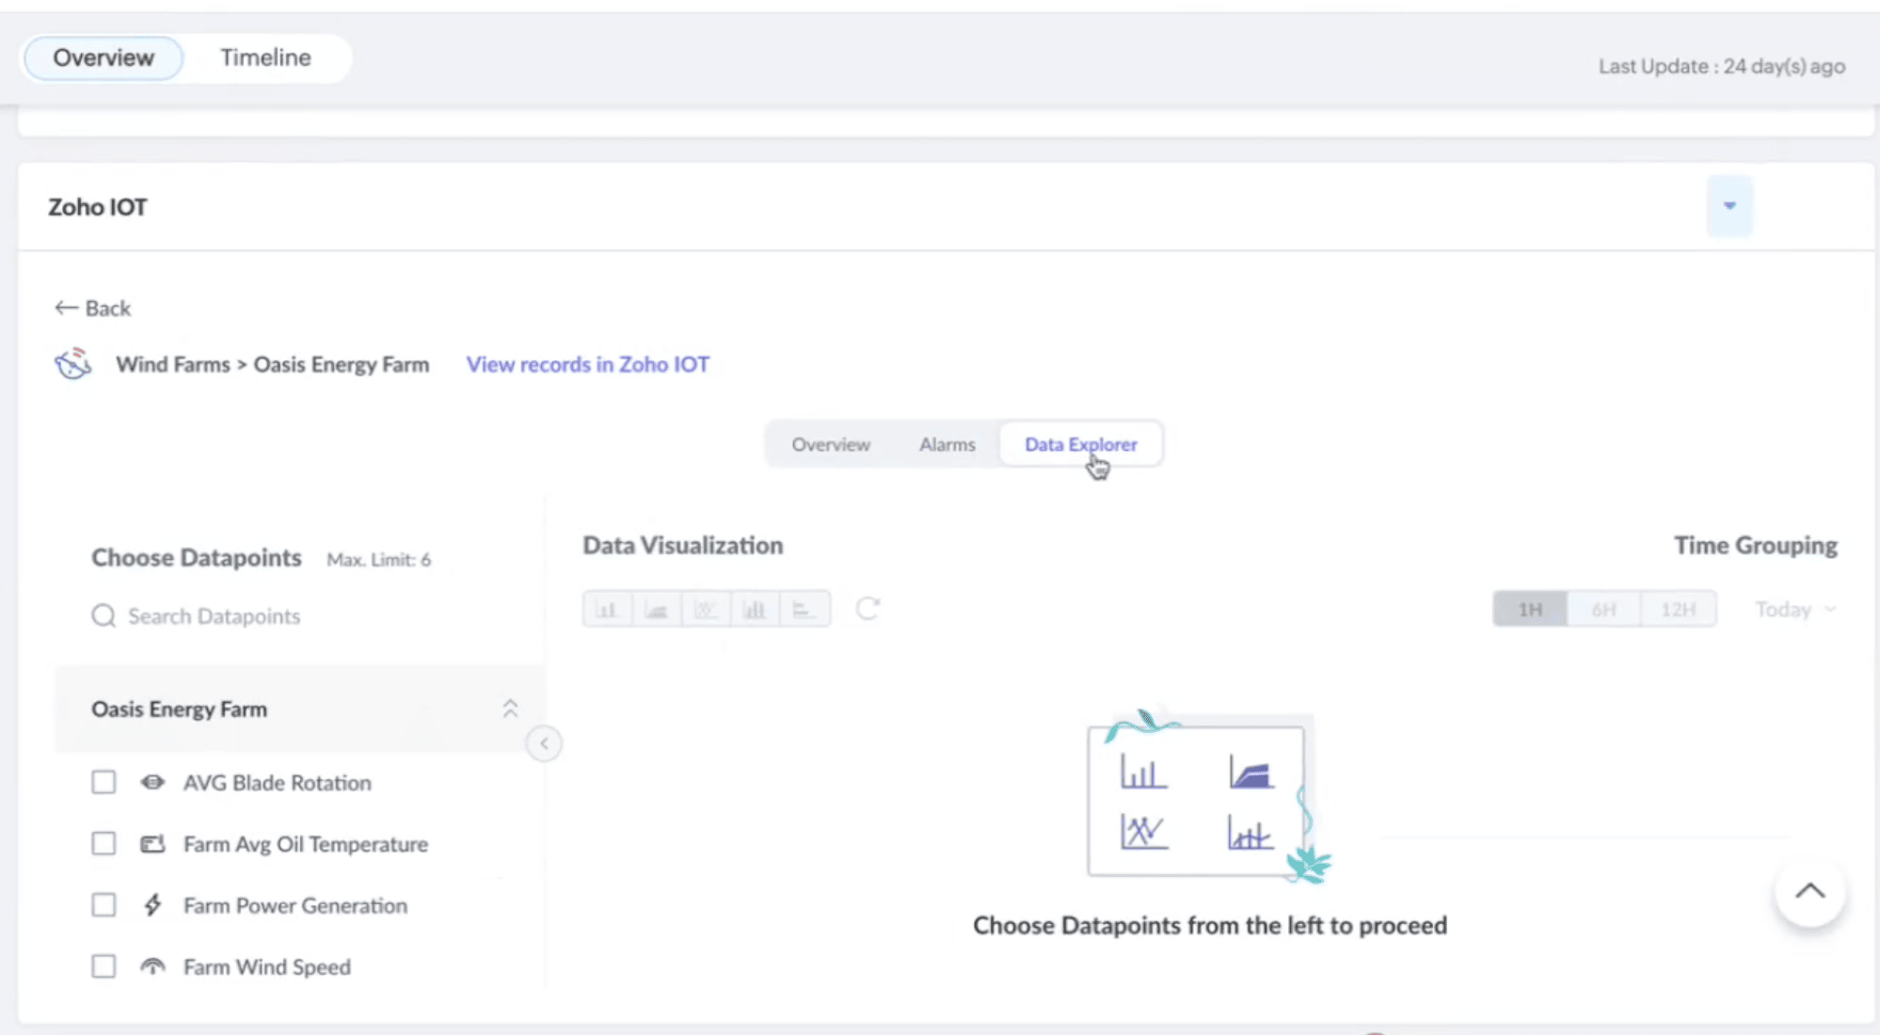The width and height of the screenshot is (1880, 1035).
Task: Open the Zoho IOT panel dropdown arrow
Action: click(x=1729, y=206)
